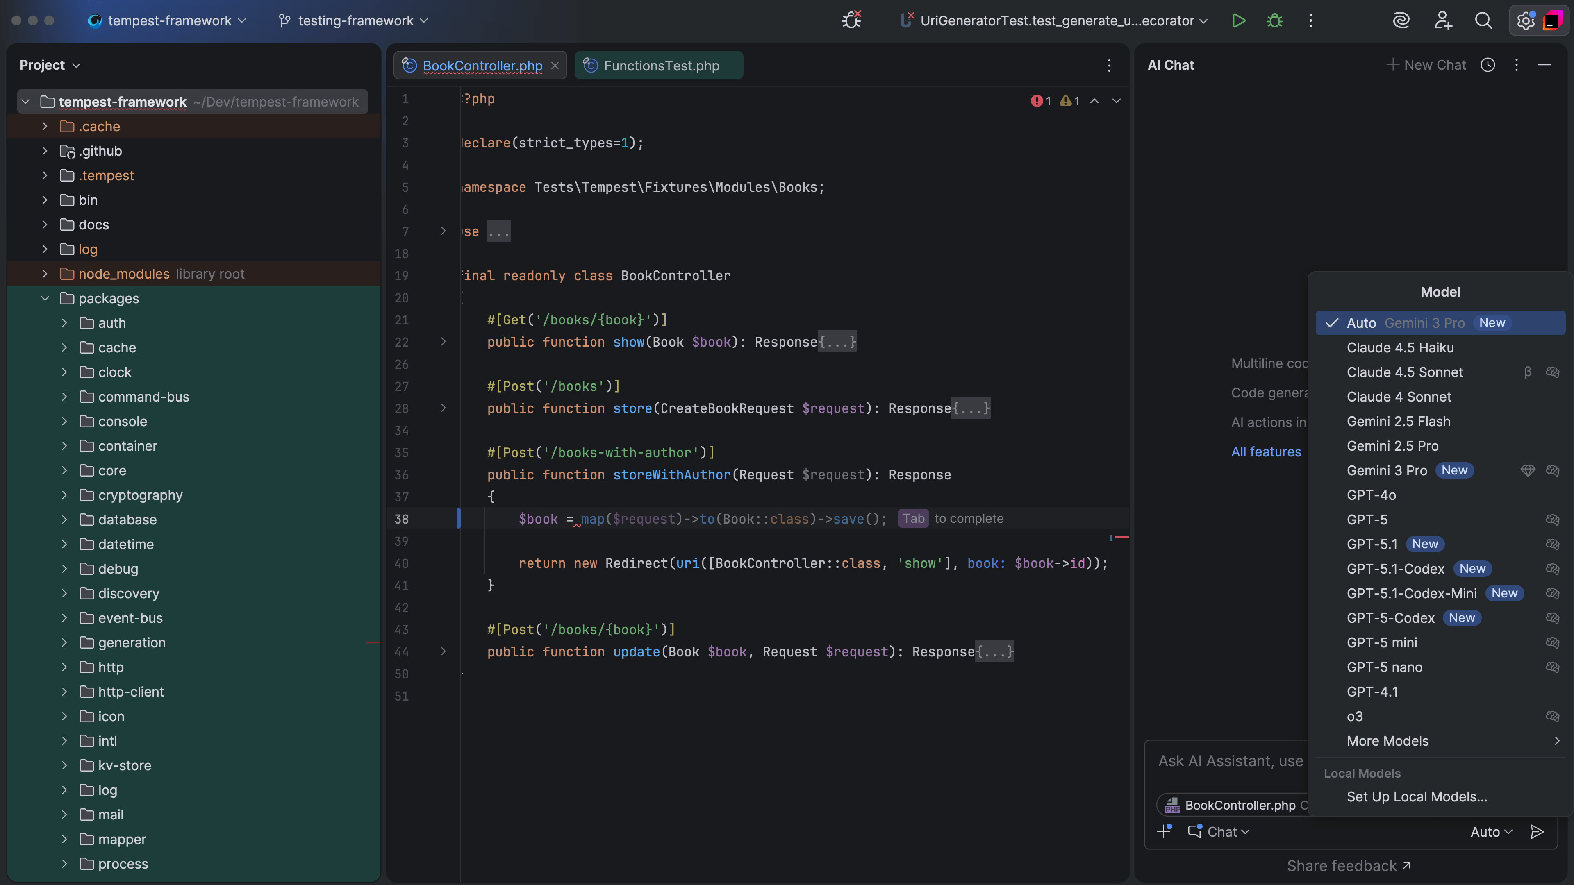Switch to the GPT-5 model

pos(1367,519)
